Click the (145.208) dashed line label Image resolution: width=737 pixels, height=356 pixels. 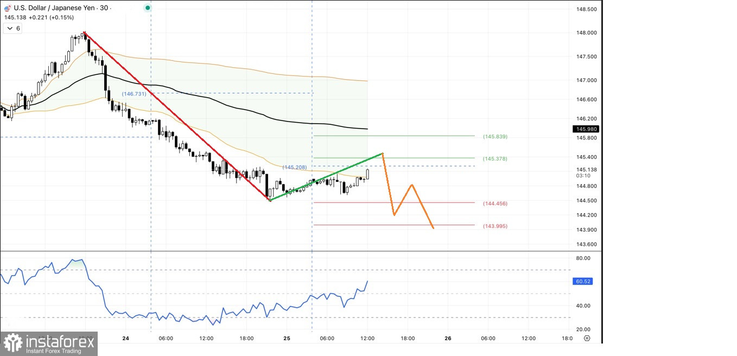[295, 167]
